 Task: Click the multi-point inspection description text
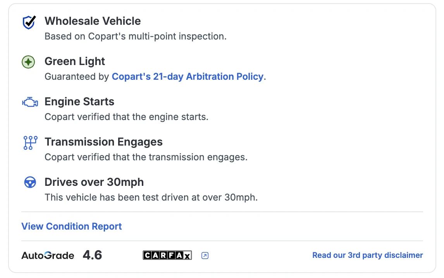click(x=135, y=36)
